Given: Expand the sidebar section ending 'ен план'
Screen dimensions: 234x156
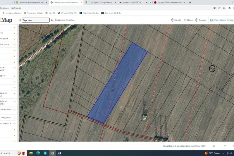Looking at the screenshot, I should [x=14, y=45].
